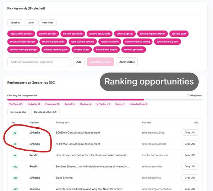Click the #4 position badge
Image resolution: width=213 pixels, height=191 pixels.
coord(15,155)
